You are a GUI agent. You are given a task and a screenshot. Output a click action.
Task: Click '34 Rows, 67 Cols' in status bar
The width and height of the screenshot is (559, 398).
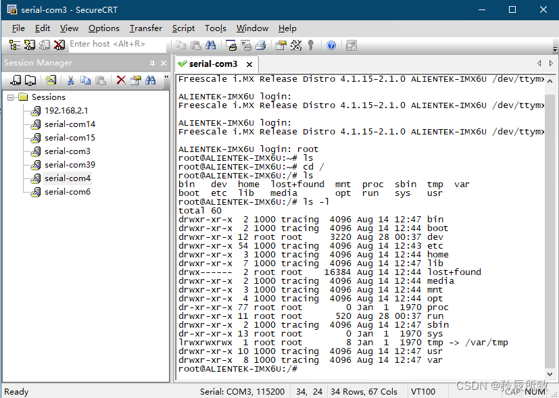coord(364,392)
